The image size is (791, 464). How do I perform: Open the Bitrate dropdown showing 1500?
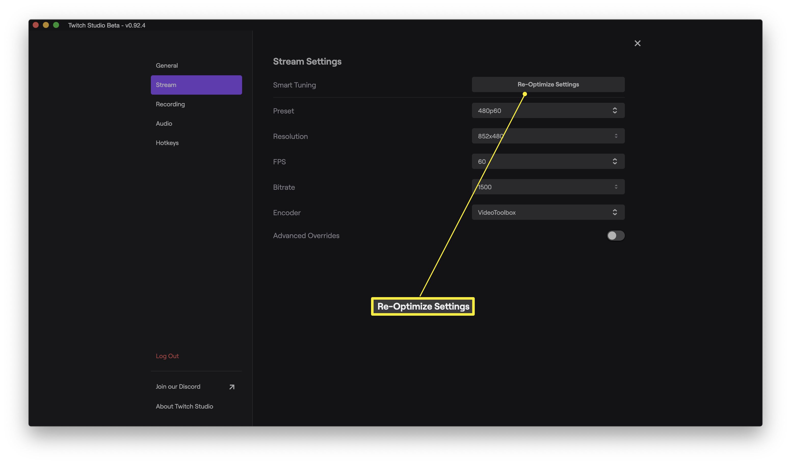[x=548, y=187]
